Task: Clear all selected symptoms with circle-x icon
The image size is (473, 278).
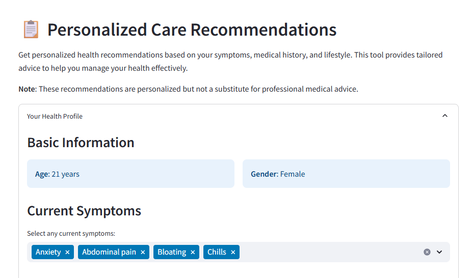Action: (427, 252)
